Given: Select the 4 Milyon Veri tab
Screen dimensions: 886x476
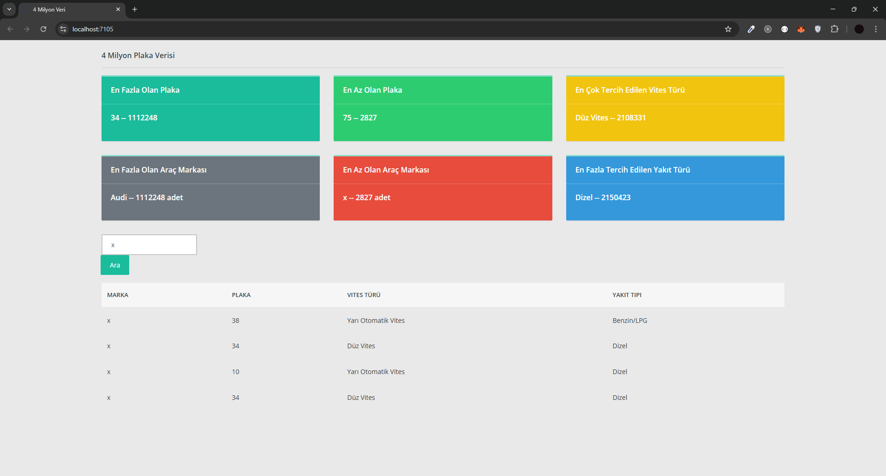Looking at the screenshot, I should click(x=69, y=9).
